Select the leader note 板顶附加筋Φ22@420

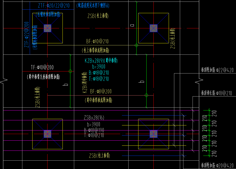(x=217, y=70)
